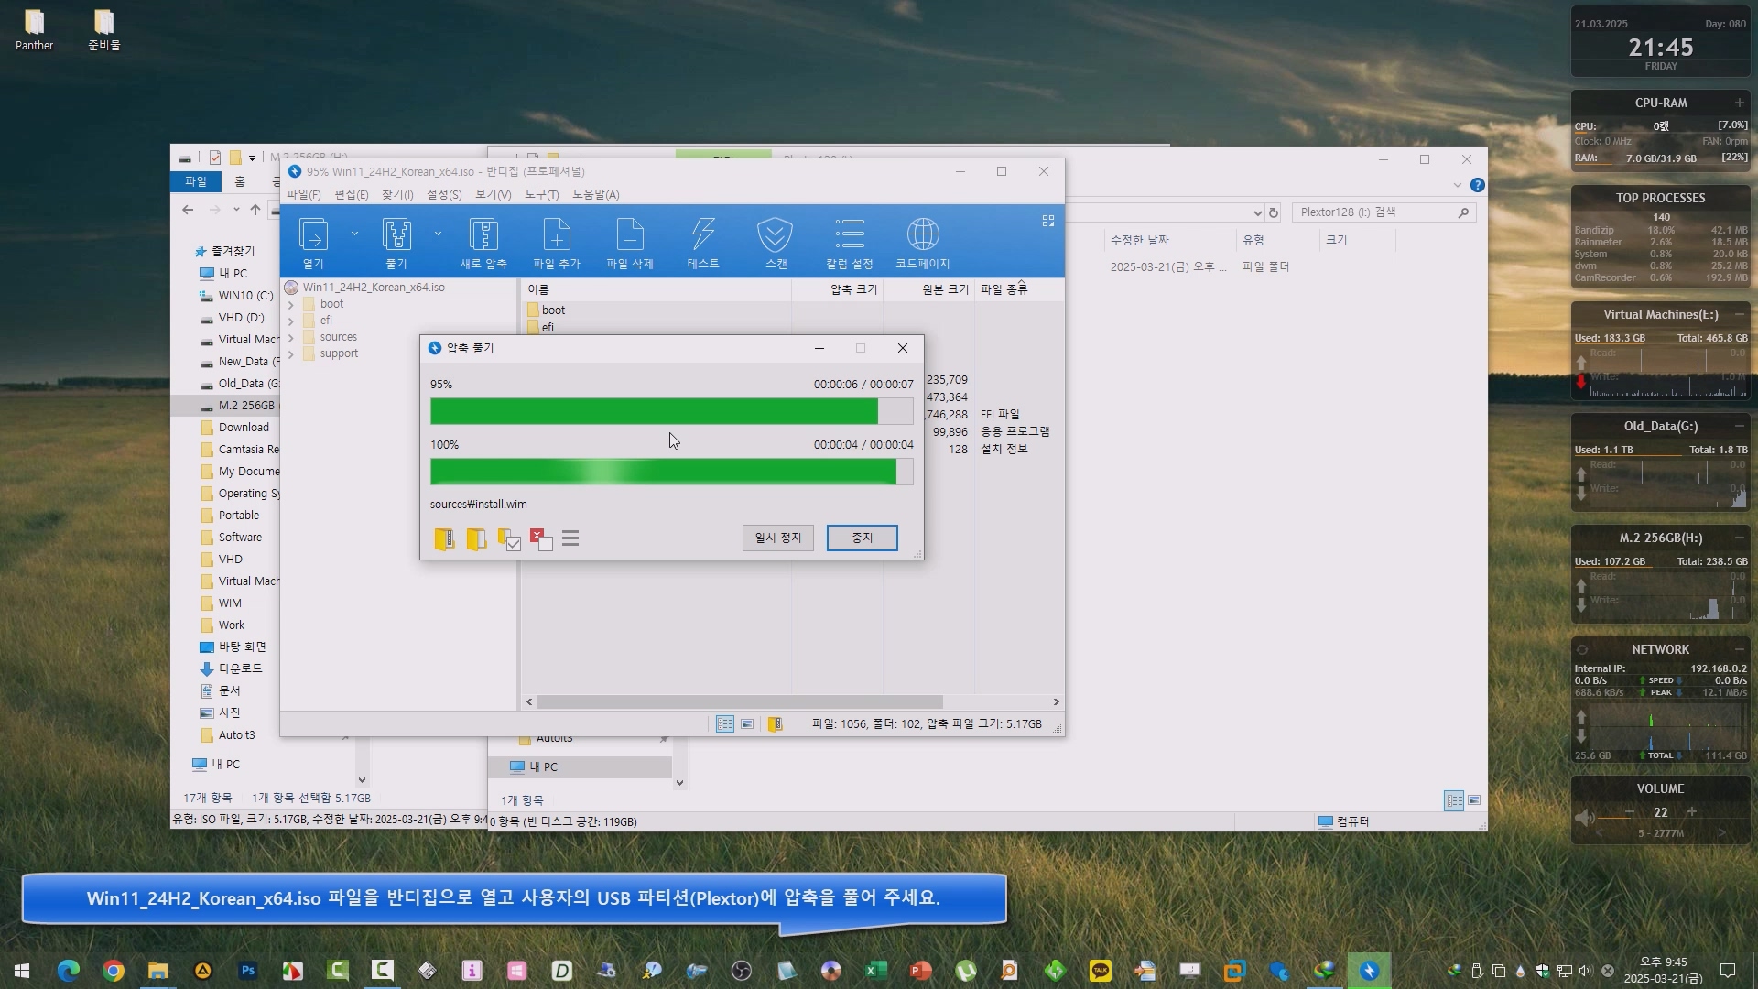Expand the CPU-RAM widget plus sign
This screenshot has width=1758, height=989.
pos(1739,103)
